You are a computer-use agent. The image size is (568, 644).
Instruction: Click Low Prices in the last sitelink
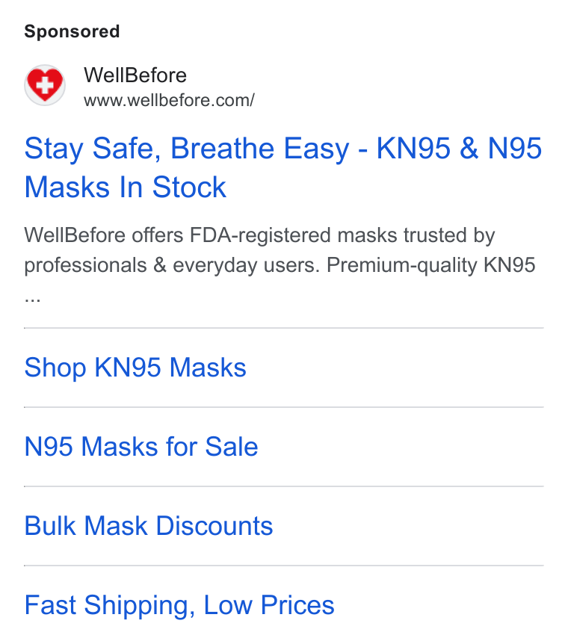click(269, 605)
